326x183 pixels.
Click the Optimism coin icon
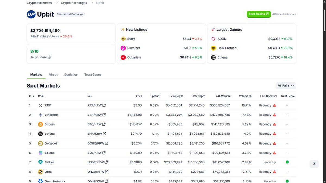point(123,57)
